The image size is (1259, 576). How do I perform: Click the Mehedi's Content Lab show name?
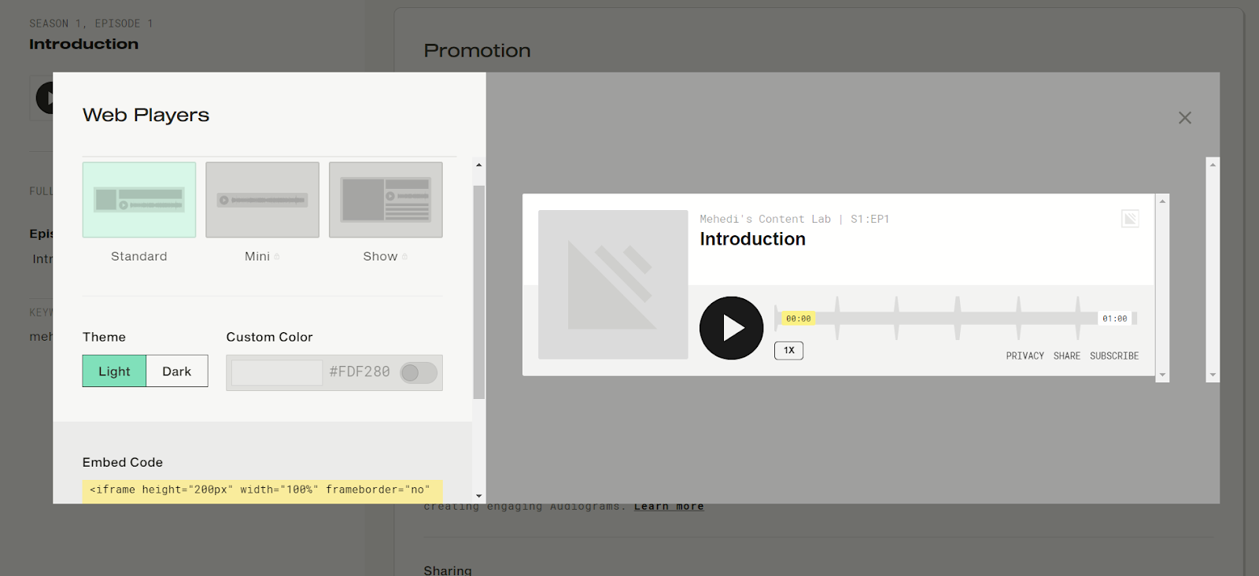pos(765,219)
